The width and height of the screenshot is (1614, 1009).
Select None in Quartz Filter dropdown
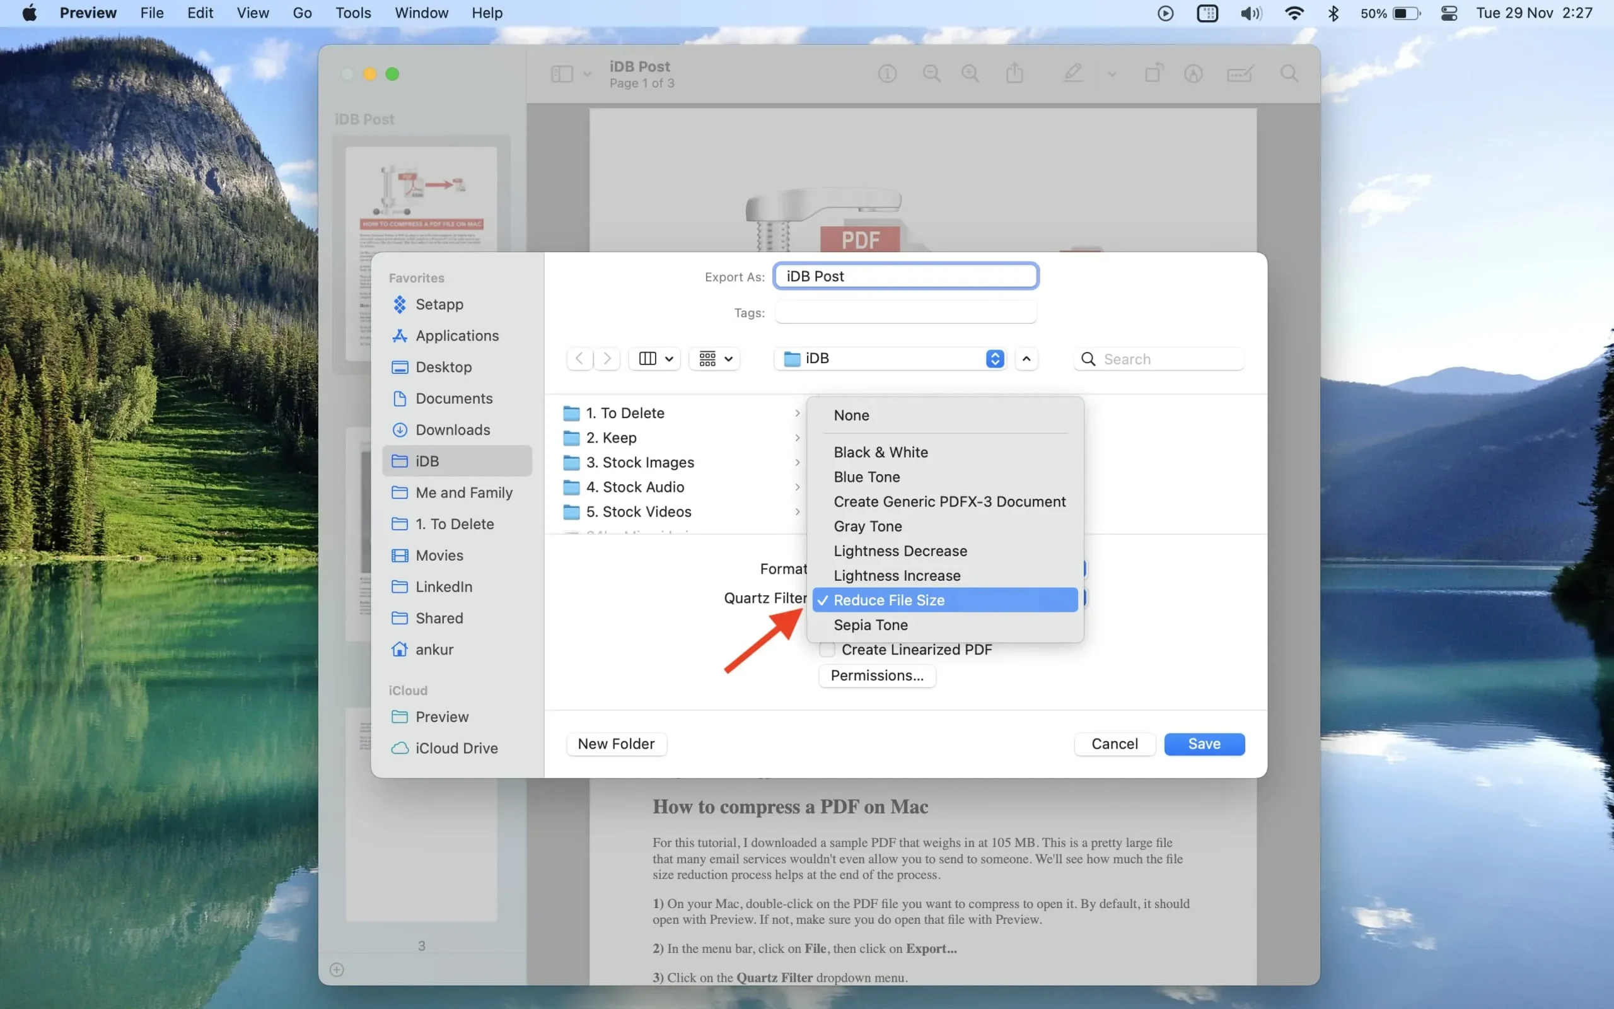(x=852, y=415)
